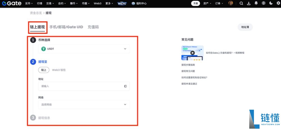Viewport: 281px width, 129px height.
Task: Switch to the 链上提现 tab
Action: pyautogui.click(x=37, y=27)
